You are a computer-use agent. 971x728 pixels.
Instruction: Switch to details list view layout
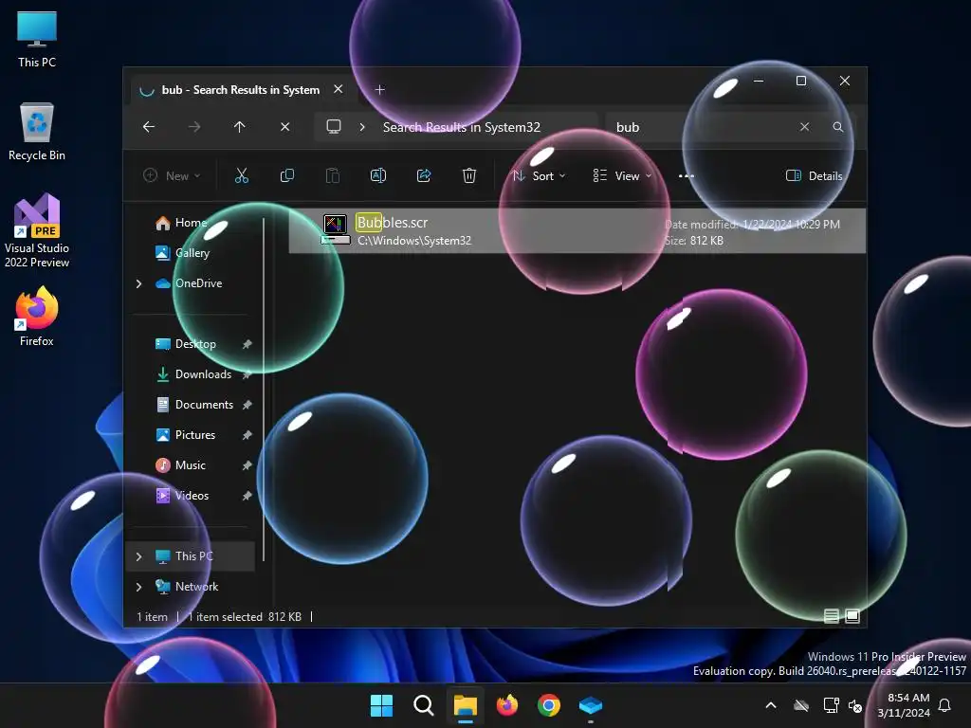click(831, 616)
